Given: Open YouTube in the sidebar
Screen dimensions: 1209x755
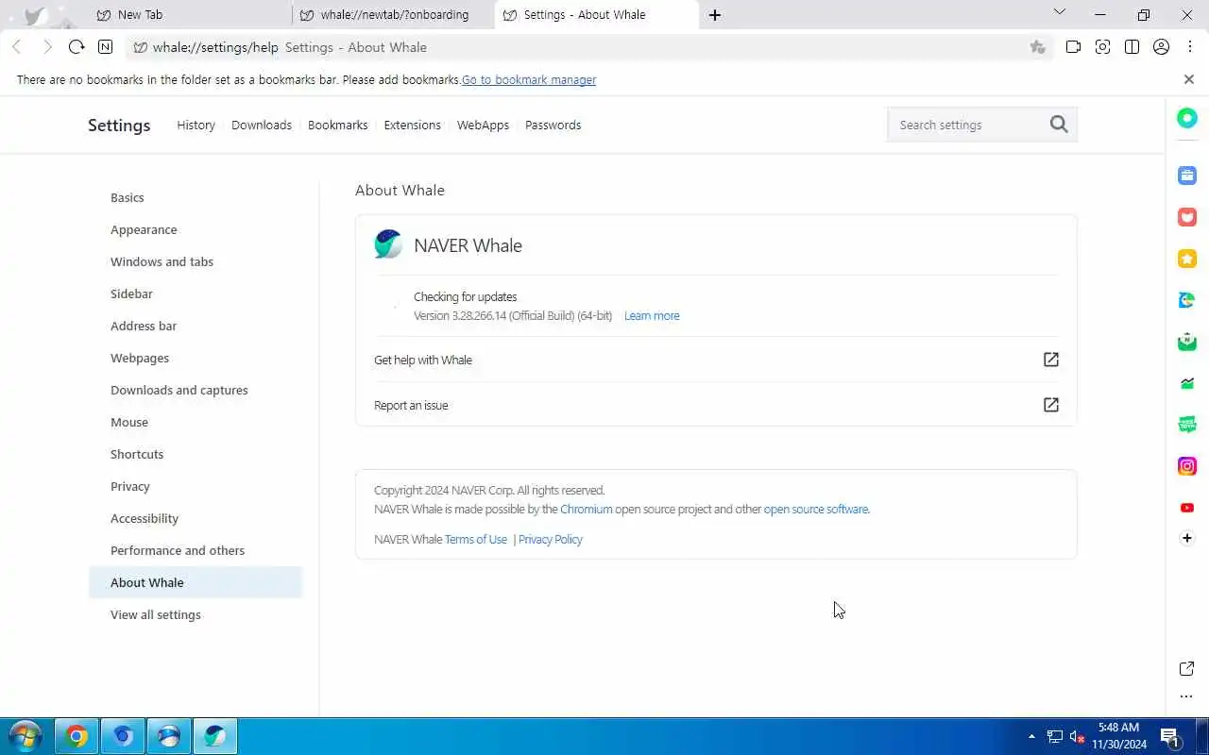Looking at the screenshot, I should [x=1187, y=508].
